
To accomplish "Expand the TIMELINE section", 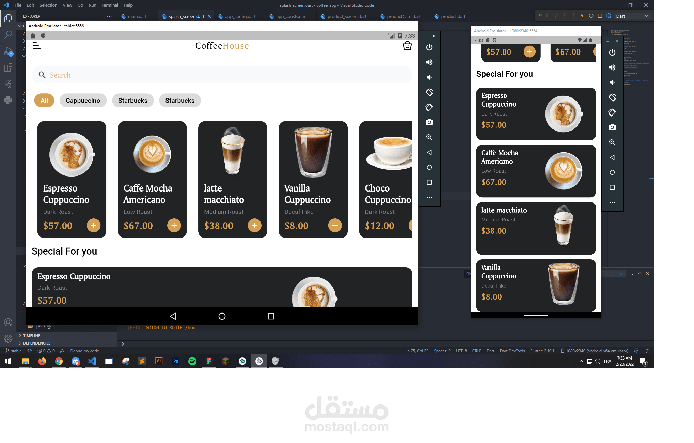I will point(31,336).
